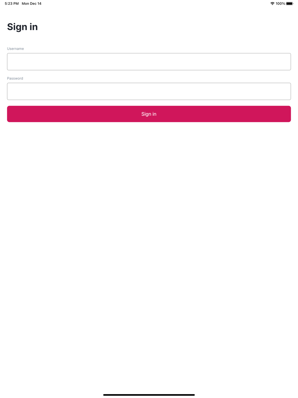
Task: Place cursor in the second credentials field
Action: point(149,91)
